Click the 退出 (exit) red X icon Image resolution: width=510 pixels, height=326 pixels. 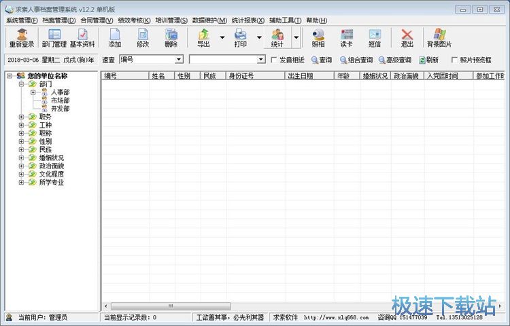pos(407,38)
